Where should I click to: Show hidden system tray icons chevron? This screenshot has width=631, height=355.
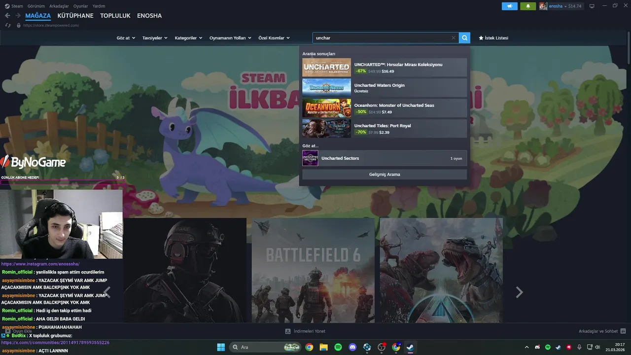click(526, 347)
